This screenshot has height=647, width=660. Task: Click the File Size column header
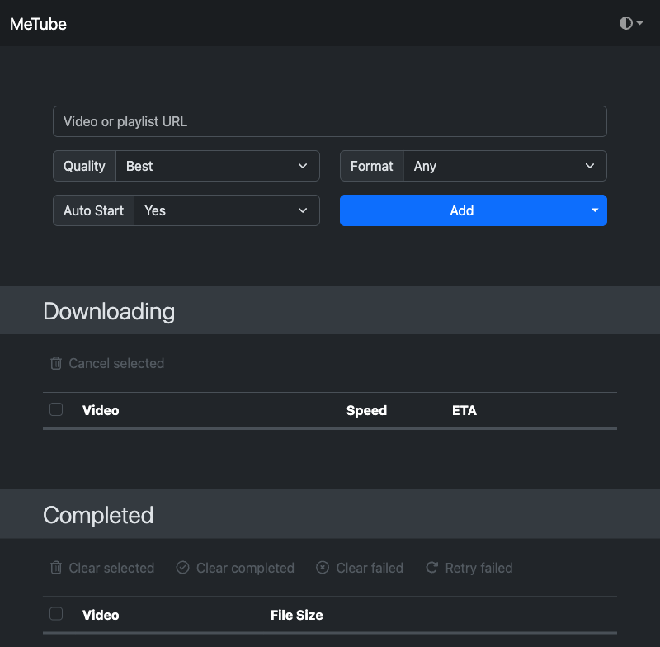[x=297, y=615]
